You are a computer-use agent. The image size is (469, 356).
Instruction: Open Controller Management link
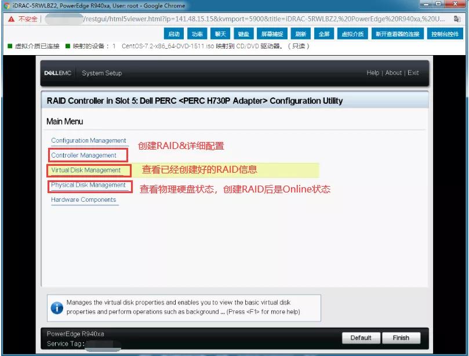tap(83, 155)
